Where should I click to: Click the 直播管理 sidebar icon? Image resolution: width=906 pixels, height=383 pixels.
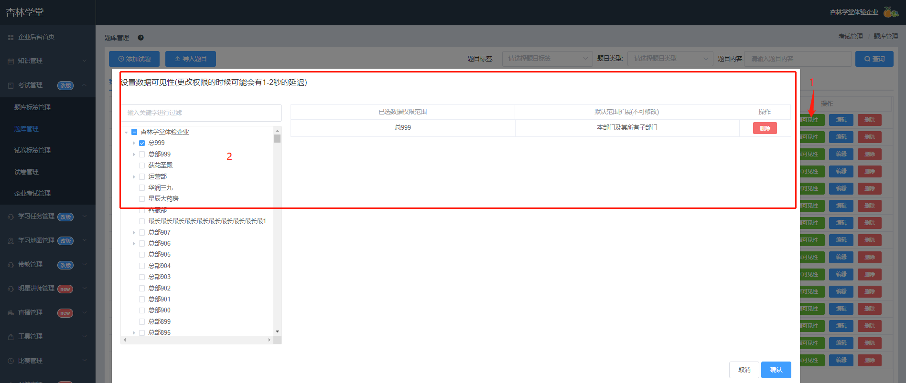[x=11, y=313]
